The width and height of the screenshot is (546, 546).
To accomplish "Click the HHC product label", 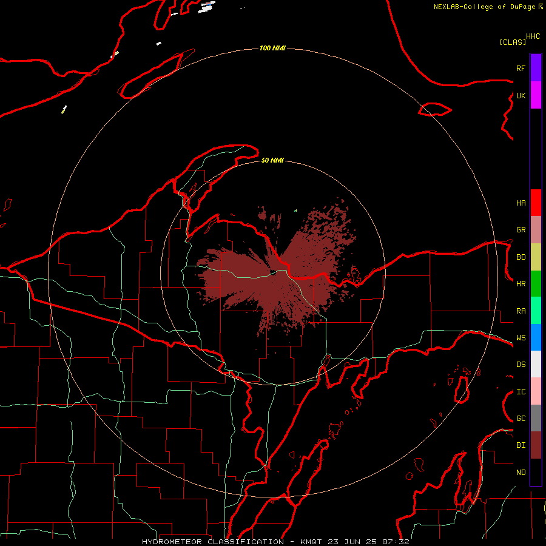I will (x=533, y=36).
